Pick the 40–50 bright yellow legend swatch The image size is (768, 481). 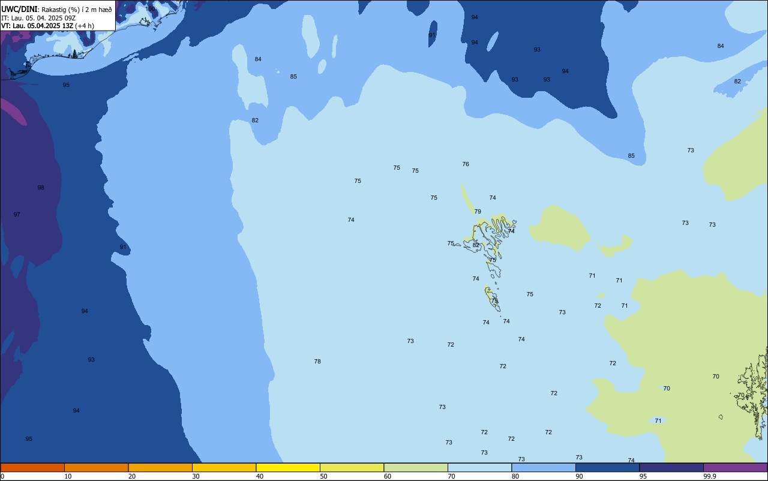click(288, 467)
